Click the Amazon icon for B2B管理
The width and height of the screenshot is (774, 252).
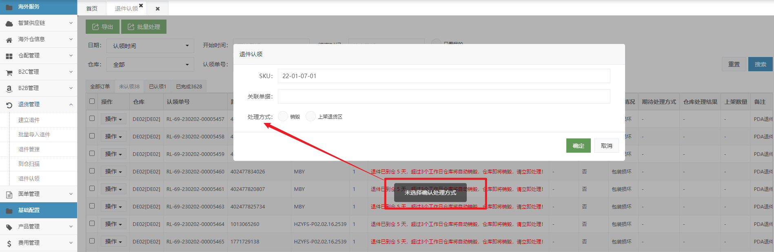tap(9, 88)
